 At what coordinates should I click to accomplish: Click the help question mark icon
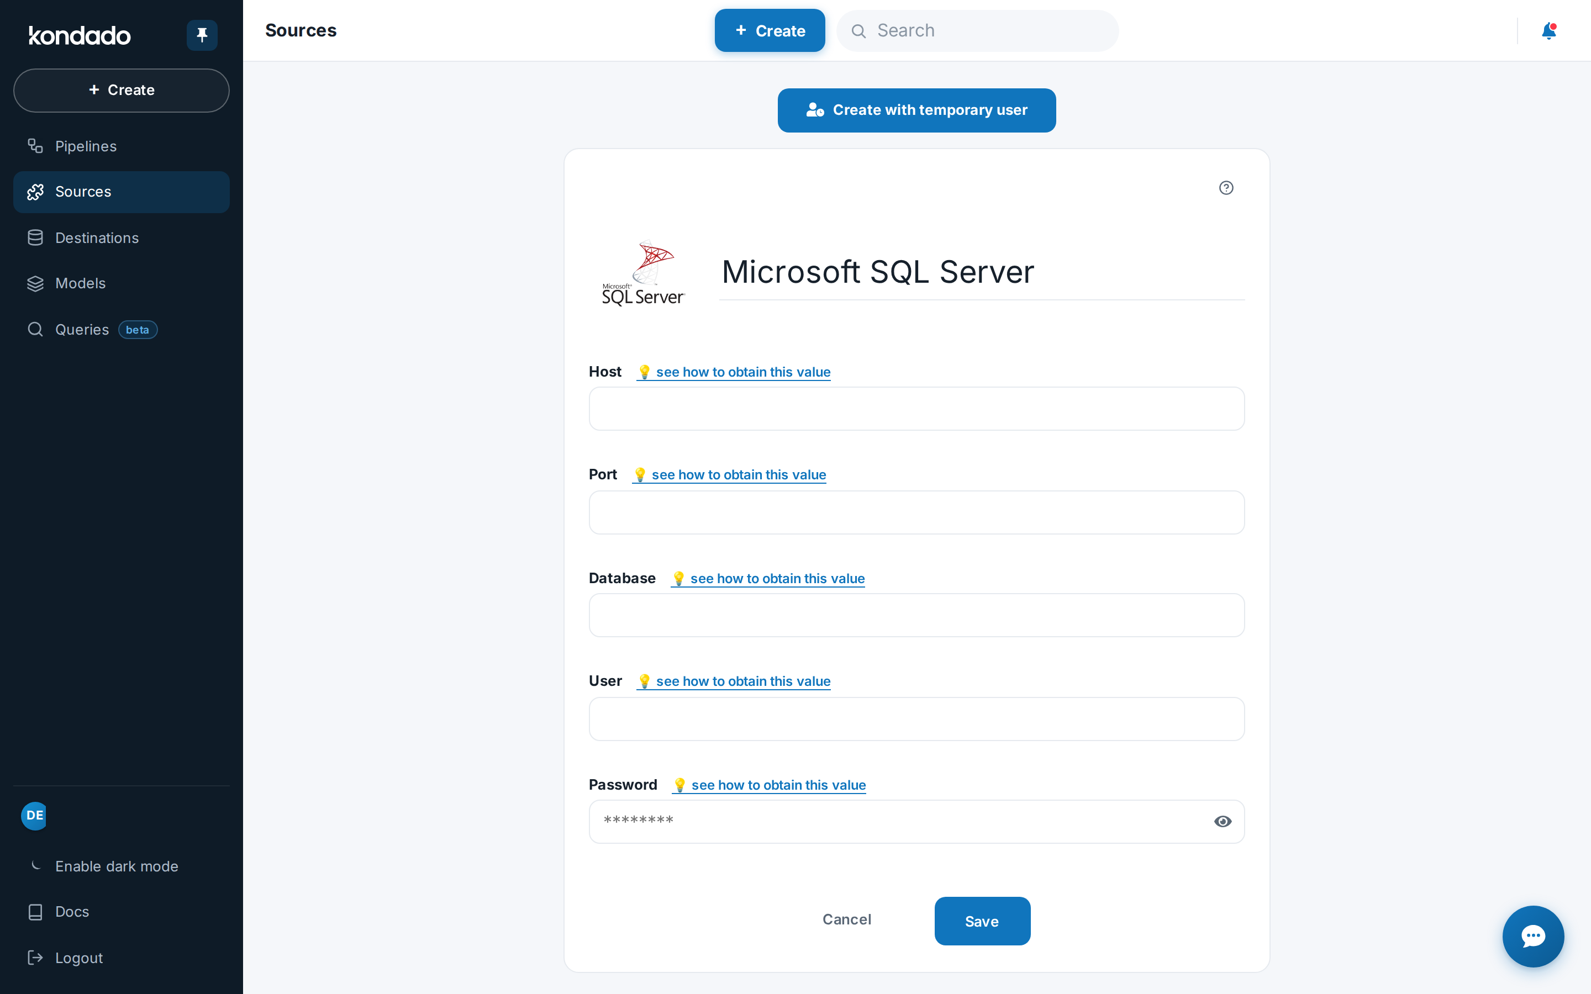pyautogui.click(x=1226, y=188)
